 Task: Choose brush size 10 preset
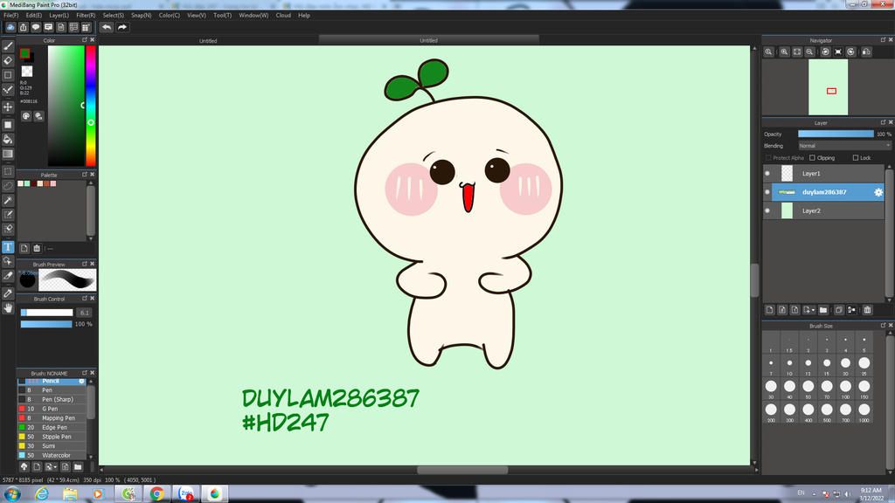coord(789,366)
